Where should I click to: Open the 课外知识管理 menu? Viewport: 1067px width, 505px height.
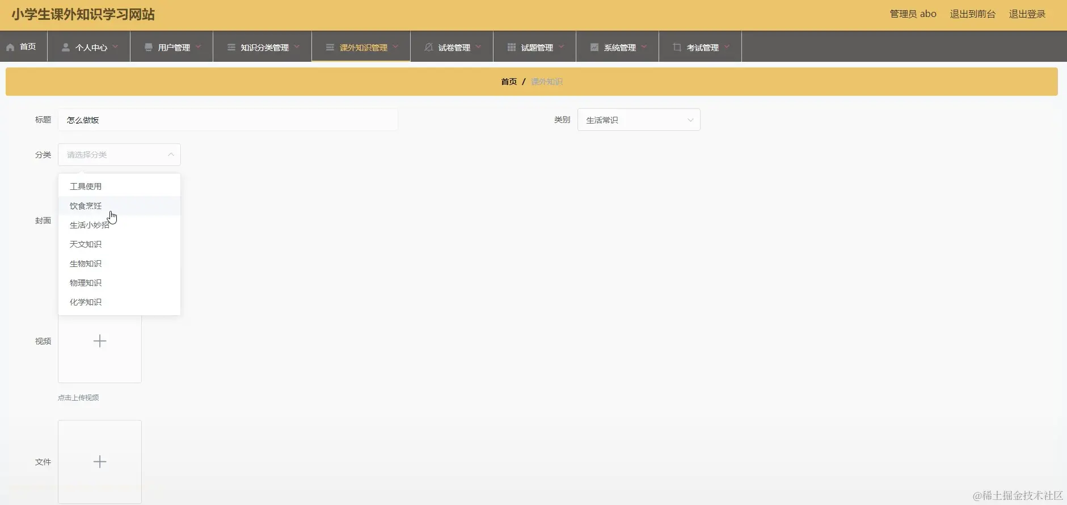coord(361,46)
